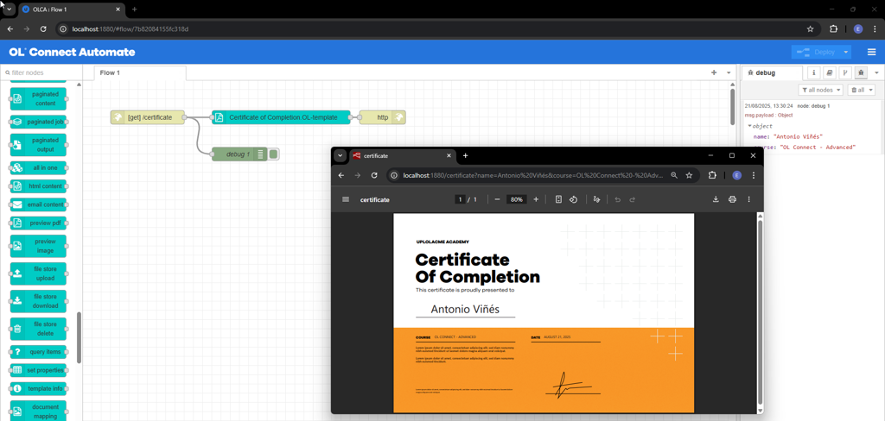
Task: Download the certificate PDF
Action: point(715,199)
